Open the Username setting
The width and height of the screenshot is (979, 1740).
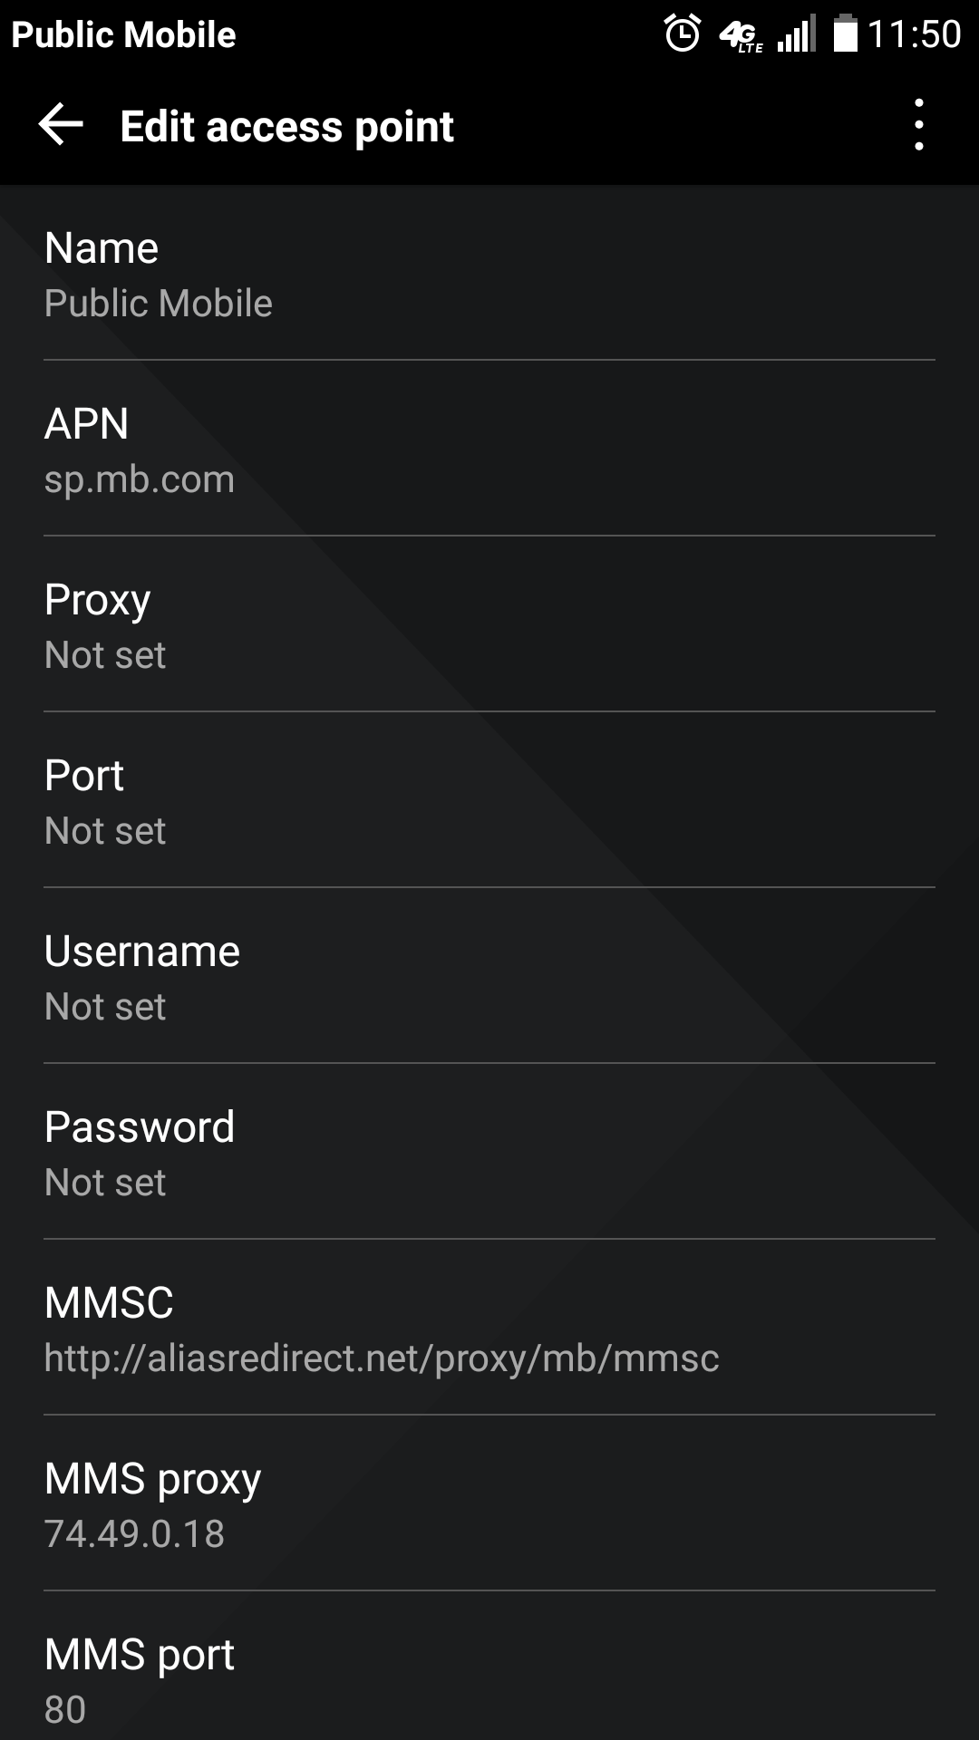489,978
